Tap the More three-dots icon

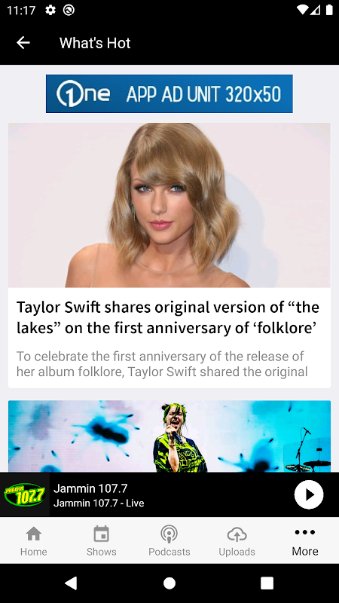click(305, 532)
